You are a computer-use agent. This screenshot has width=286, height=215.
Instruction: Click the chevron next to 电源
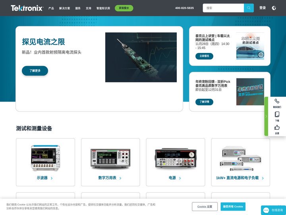180,178
